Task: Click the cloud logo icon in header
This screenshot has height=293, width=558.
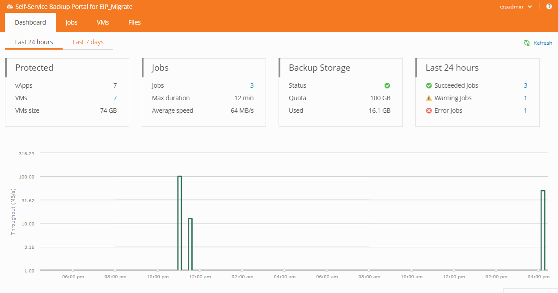Action: point(10,7)
